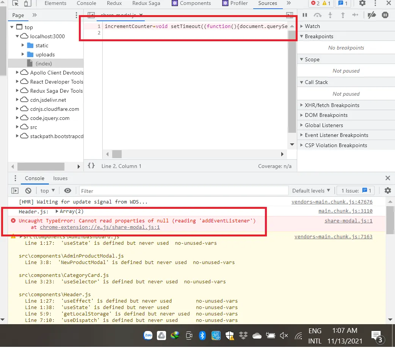
Task: Clear the console with the ban icon
Action: coord(28,191)
